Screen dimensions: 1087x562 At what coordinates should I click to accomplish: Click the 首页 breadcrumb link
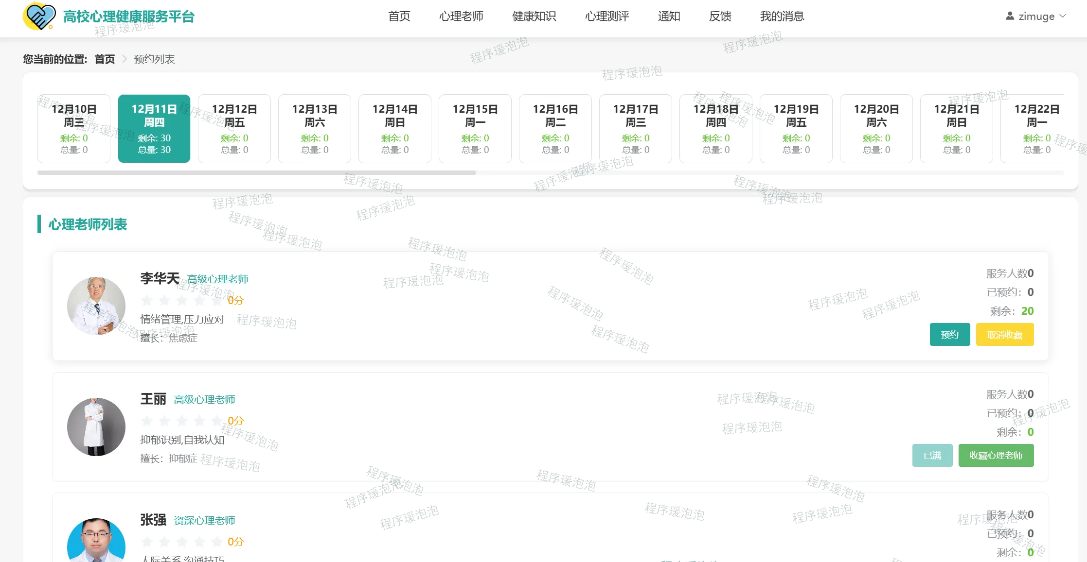point(105,59)
